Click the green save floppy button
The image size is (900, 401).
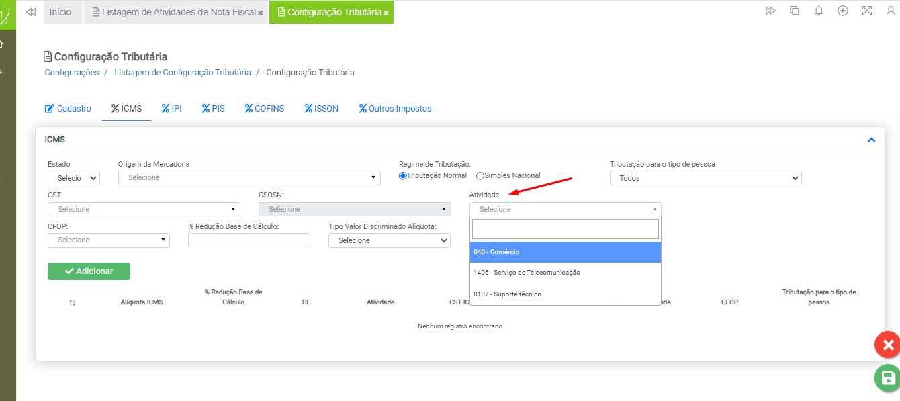[x=888, y=378]
